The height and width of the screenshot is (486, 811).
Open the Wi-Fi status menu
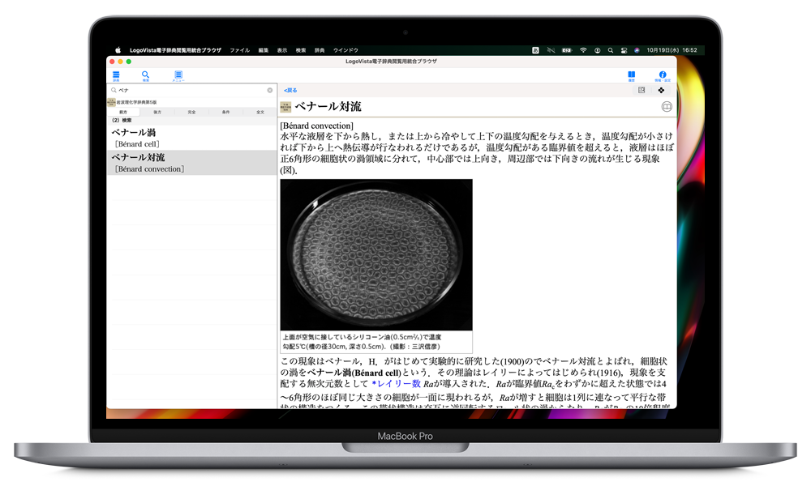tap(583, 50)
